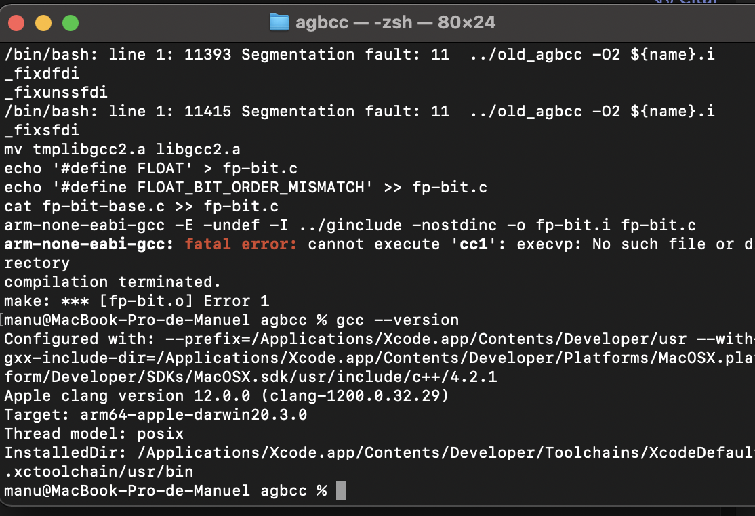Click the "mv tmplibgcc2.a libgcc2.a" line
Viewport: 755px width, 516px height.
coord(122,149)
